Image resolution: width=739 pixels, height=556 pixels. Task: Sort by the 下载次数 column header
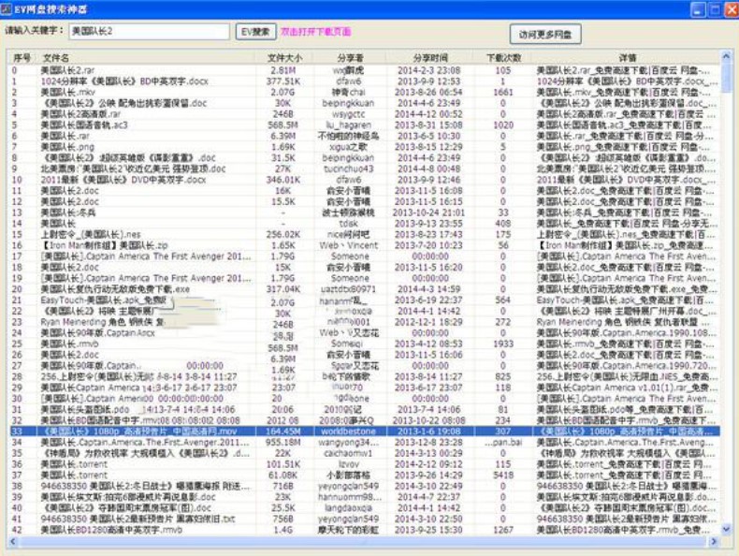pos(503,57)
